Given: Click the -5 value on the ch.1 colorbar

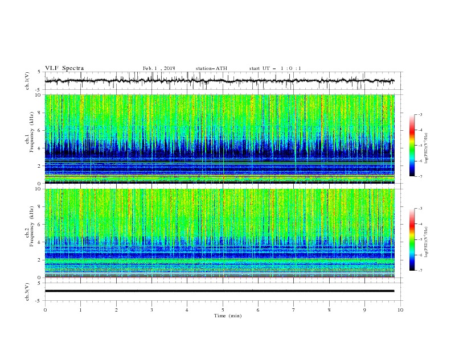Looking at the screenshot, I should [x=420, y=146].
